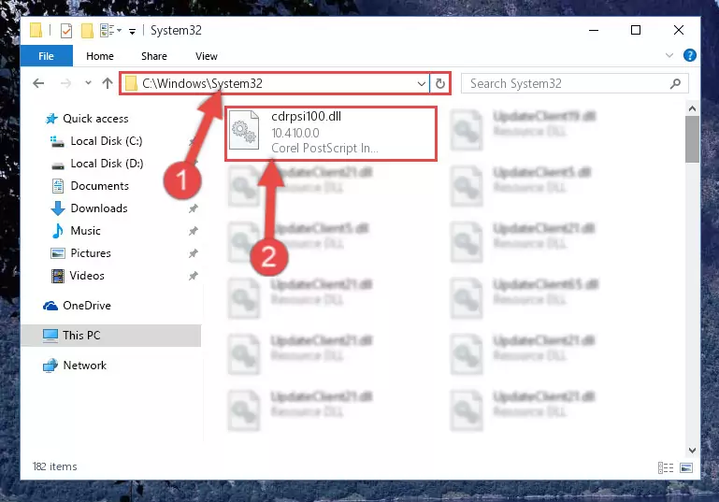Screen dimensions: 719x502
Task: Unpin Music using its pin icon
Action: point(193,231)
